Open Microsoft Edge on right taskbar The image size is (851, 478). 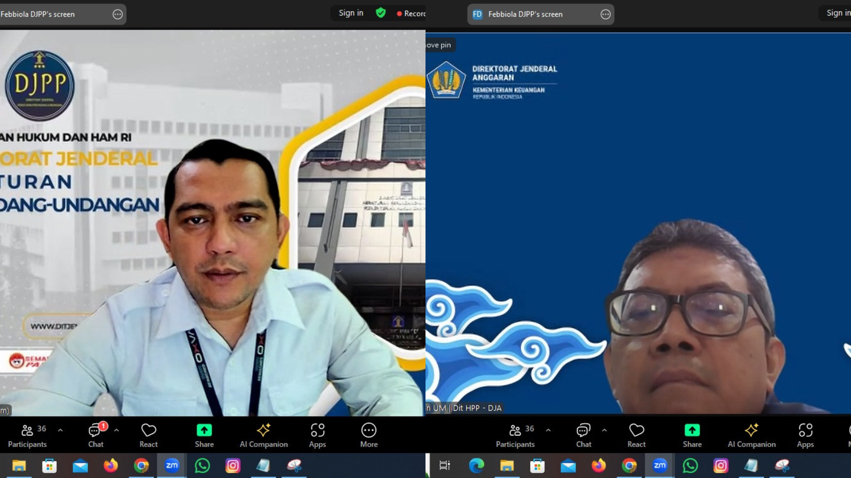click(x=476, y=466)
